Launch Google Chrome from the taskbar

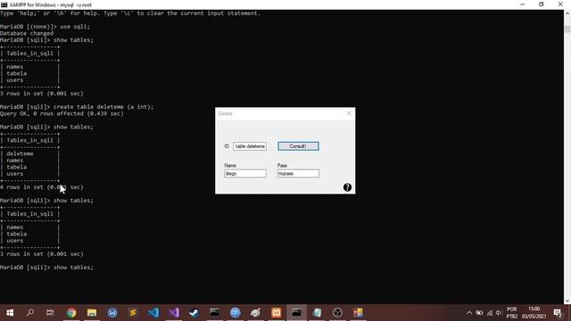point(71,313)
